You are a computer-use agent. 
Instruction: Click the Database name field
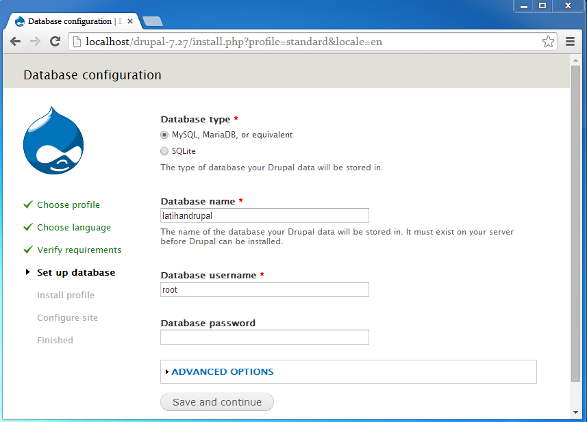tap(264, 215)
